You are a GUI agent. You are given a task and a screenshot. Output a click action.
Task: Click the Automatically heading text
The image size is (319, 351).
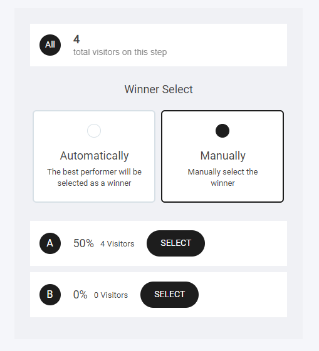(94, 156)
